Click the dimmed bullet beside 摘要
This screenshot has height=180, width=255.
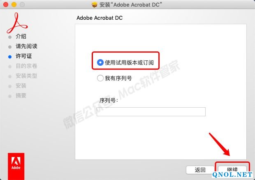10,96
